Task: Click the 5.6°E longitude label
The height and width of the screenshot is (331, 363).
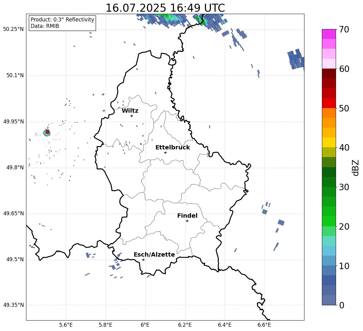Action: coord(66,325)
